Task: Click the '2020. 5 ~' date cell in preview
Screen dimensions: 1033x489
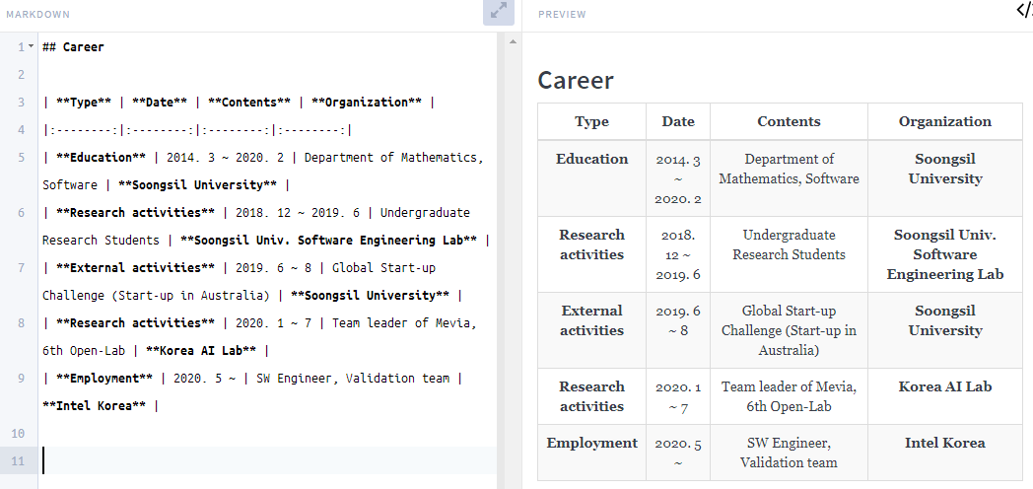Action: click(678, 454)
